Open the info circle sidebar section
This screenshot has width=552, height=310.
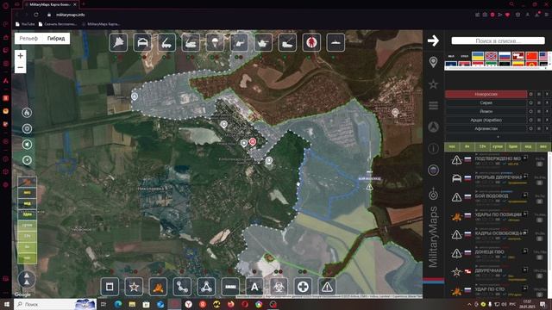point(433,148)
